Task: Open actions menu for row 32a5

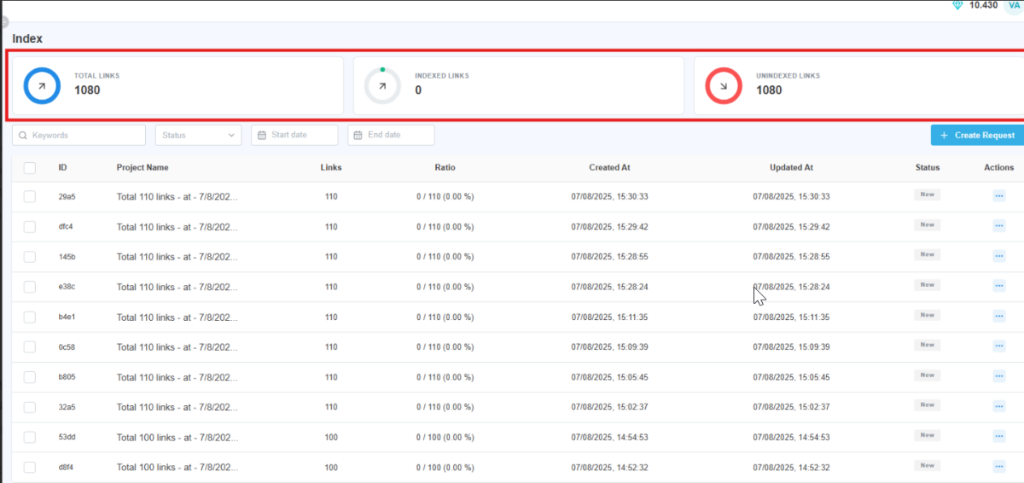Action: point(999,406)
